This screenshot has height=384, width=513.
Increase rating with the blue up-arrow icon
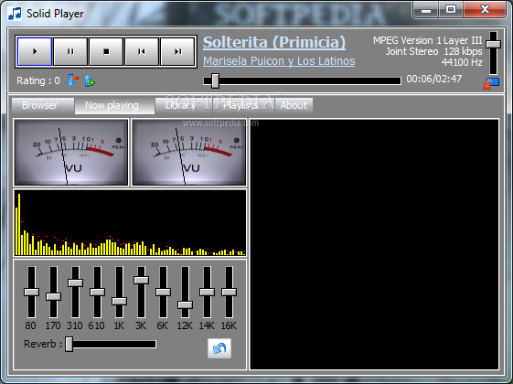89,80
